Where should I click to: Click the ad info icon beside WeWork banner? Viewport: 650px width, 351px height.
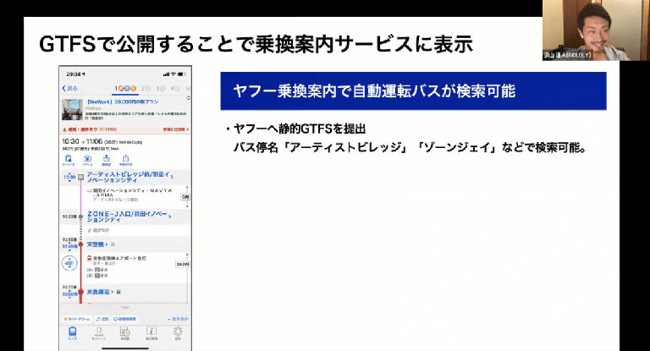188,98
